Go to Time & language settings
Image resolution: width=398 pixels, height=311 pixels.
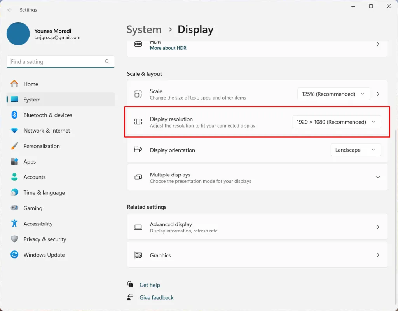[x=44, y=193]
